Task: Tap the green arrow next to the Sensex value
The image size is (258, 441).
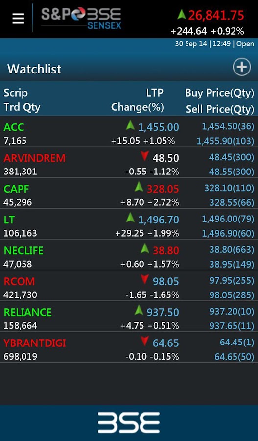Action: pyautogui.click(x=182, y=14)
